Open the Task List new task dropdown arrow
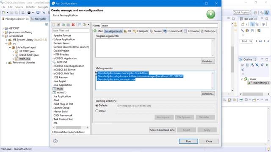The image size is (271, 152). (246, 24)
